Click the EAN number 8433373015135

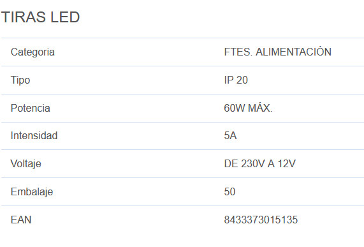(x=261, y=220)
